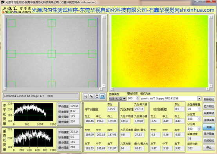Click the 连续采集 button

tap(209, 120)
